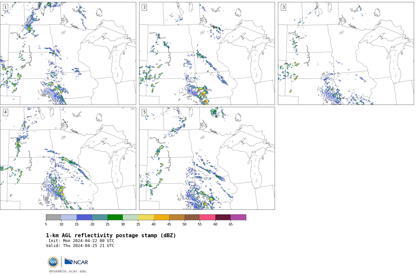Open ensemble member 2 reflectivity map
417x275 pixels.
pyautogui.click(x=207, y=53)
